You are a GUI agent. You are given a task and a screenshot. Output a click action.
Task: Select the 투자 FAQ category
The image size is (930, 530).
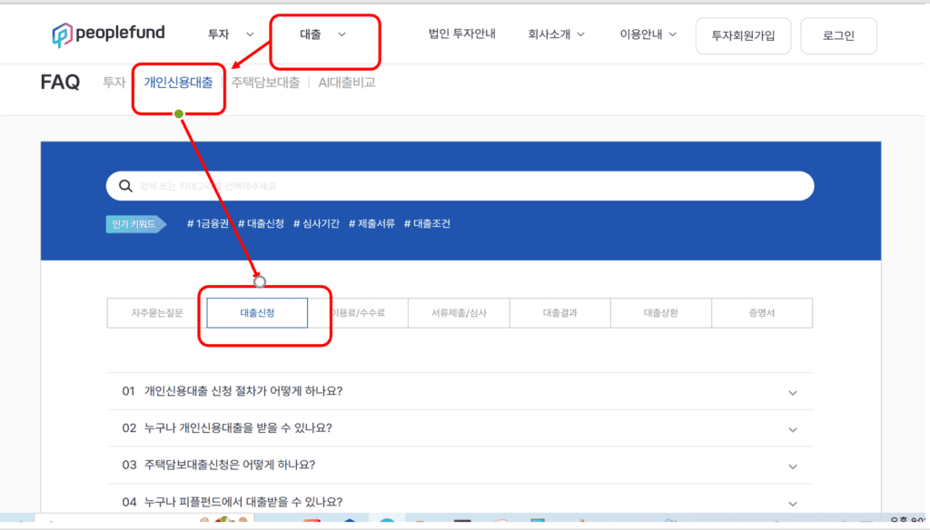point(114,83)
